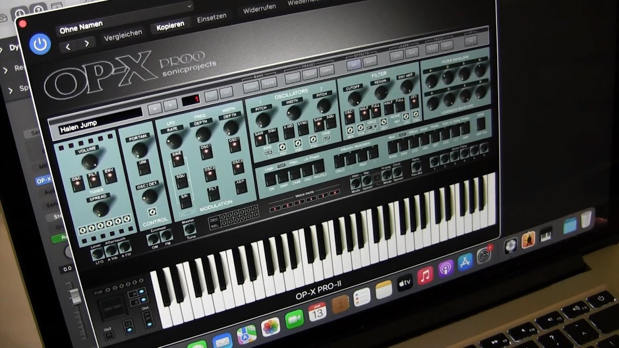Click the LFO RATE knob
The image size is (619, 348).
[x=174, y=140]
